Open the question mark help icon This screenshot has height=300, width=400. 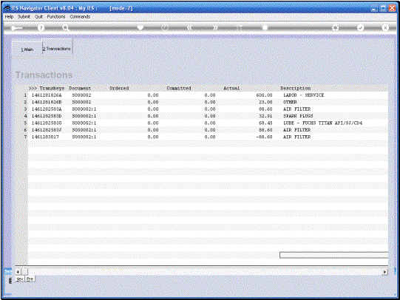pyautogui.click(x=41, y=28)
